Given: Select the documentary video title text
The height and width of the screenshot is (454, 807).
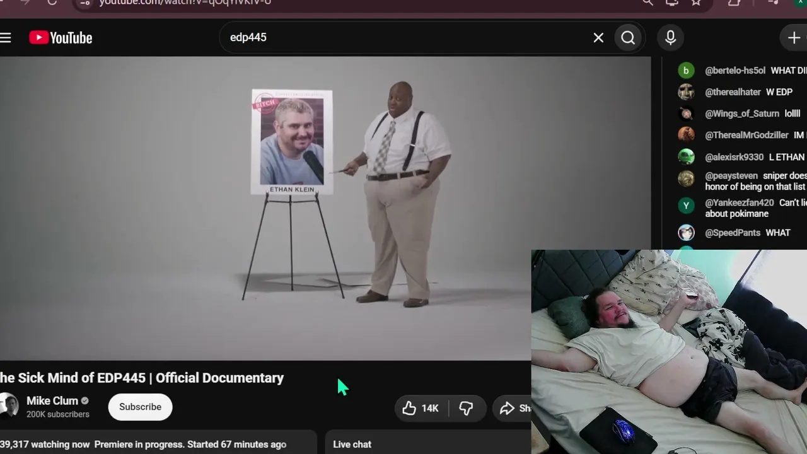Looking at the screenshot, I should [x=142, y=378].
